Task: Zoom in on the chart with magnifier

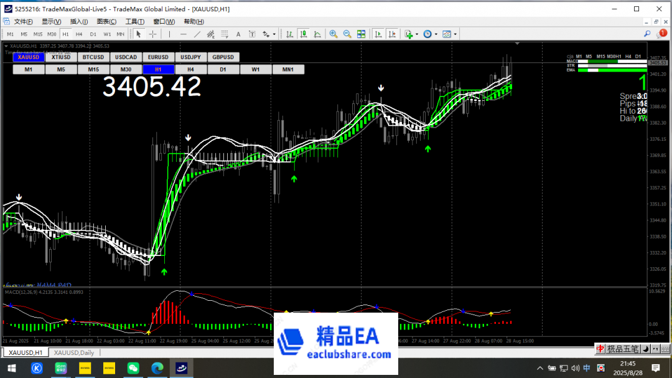Action: pyautogui.click(x=333, y=34)
